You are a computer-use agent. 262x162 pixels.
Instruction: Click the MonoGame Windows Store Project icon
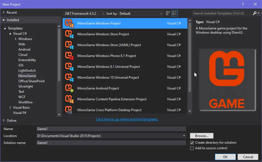(69, 34)
